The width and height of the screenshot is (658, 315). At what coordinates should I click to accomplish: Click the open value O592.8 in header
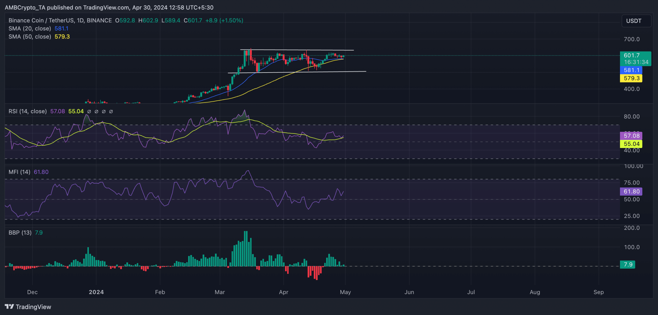[x=125, y=20]
